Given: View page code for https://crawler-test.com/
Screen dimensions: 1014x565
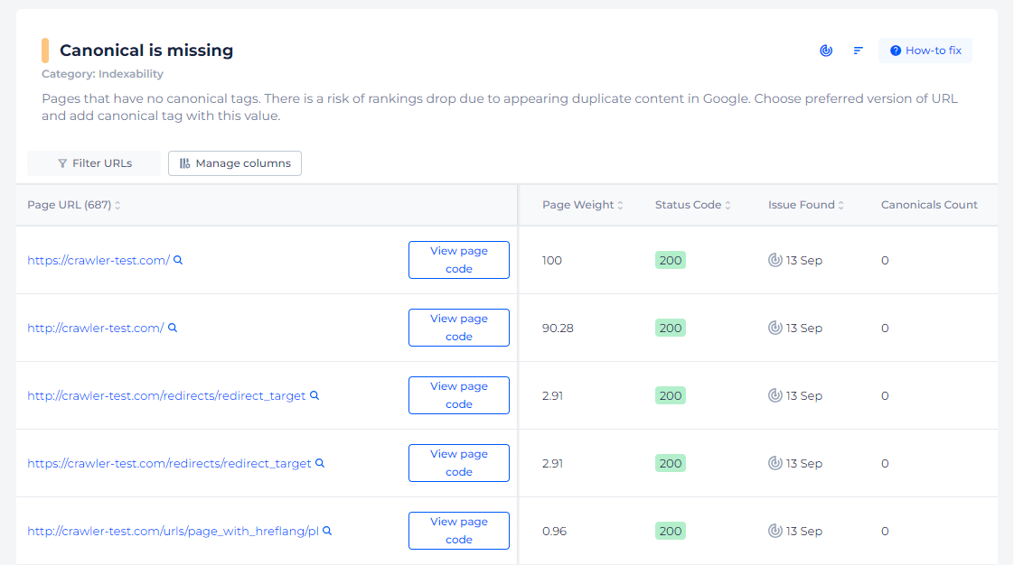Looking at the screenshot, I should (x=459, y=260).
